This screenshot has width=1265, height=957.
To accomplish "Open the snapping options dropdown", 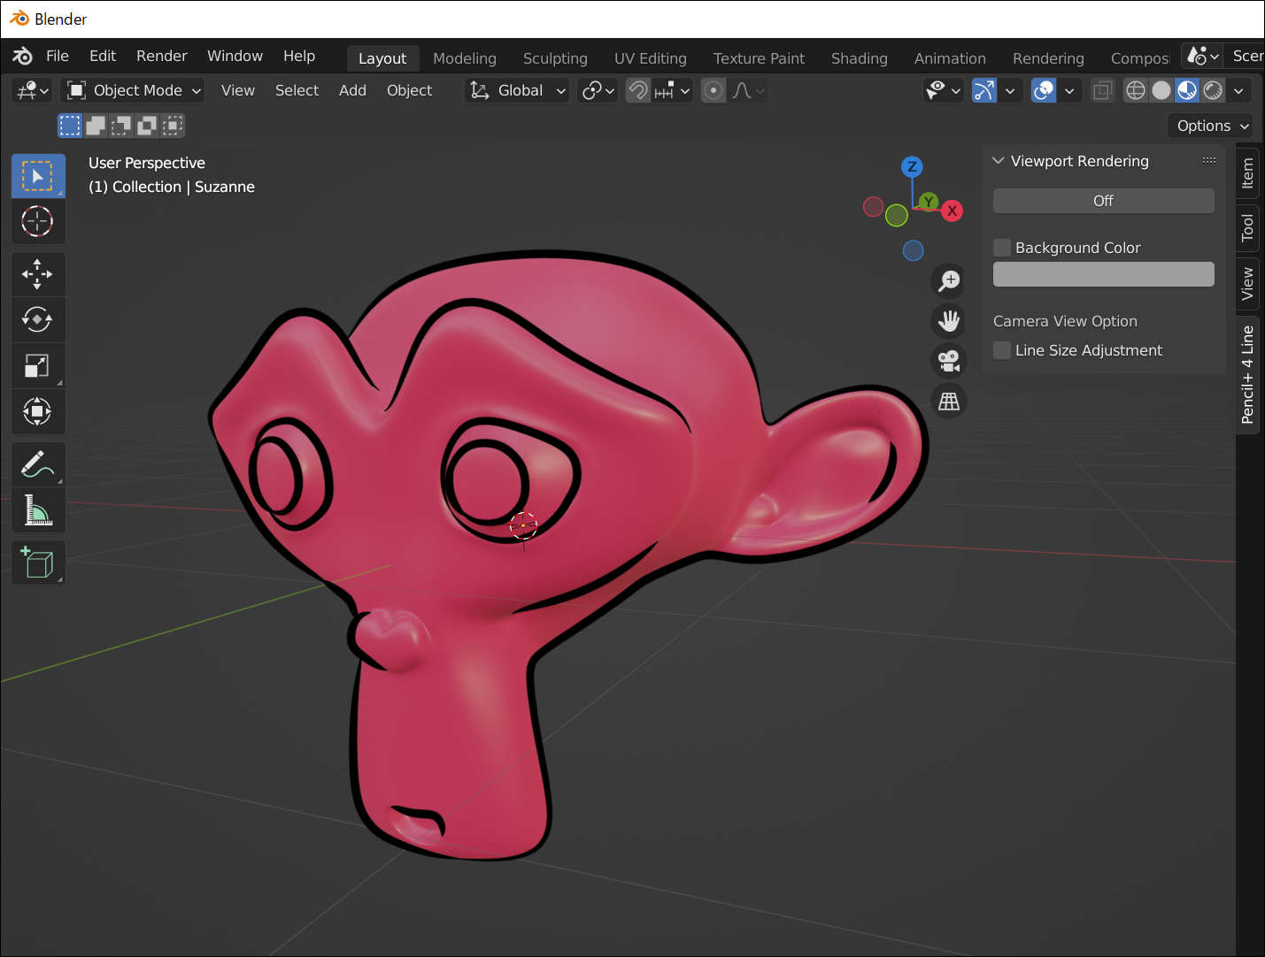I will (672, 90).
